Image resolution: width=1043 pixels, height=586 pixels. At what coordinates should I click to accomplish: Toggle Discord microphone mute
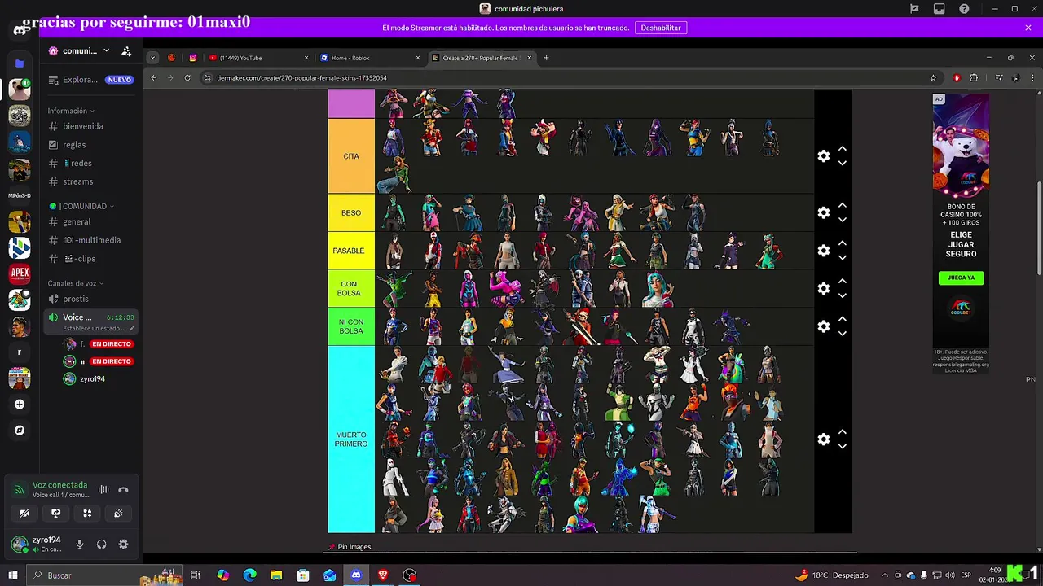pos(80,544)
